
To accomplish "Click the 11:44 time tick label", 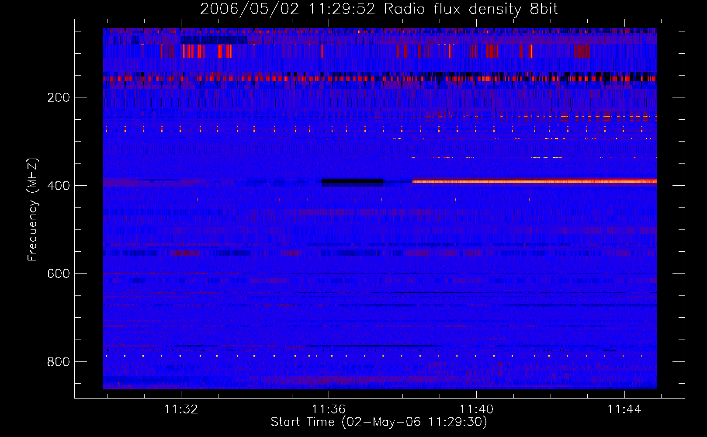I will pyautogui.click(x=624, y=409).
